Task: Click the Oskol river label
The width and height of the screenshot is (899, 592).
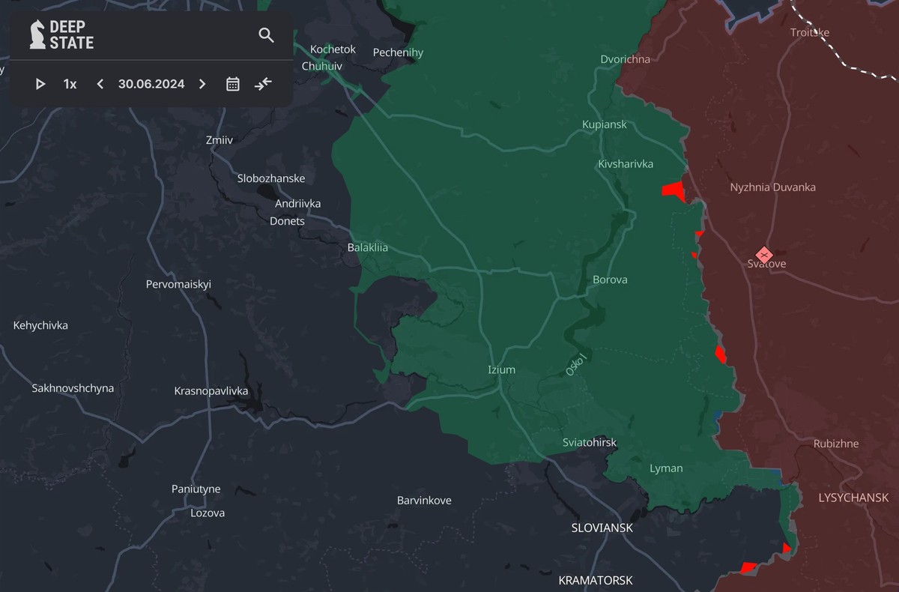Action: [x=575, y=364]
